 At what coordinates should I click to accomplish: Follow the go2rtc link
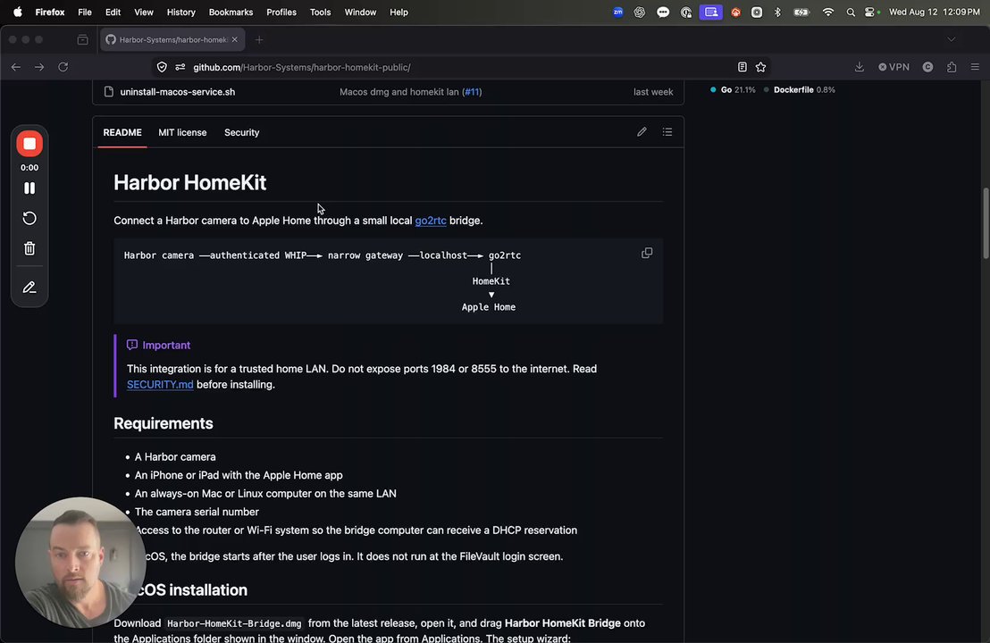431,221
